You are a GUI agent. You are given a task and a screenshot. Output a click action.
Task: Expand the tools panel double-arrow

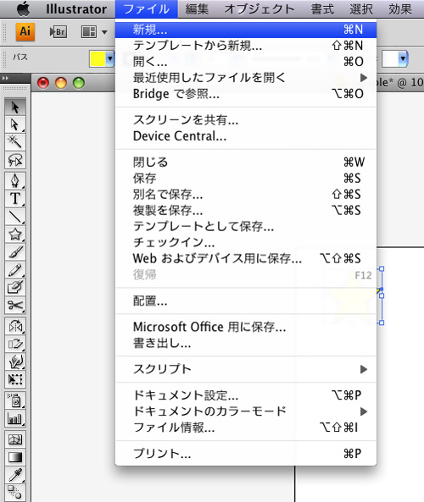tap(5, 78)
